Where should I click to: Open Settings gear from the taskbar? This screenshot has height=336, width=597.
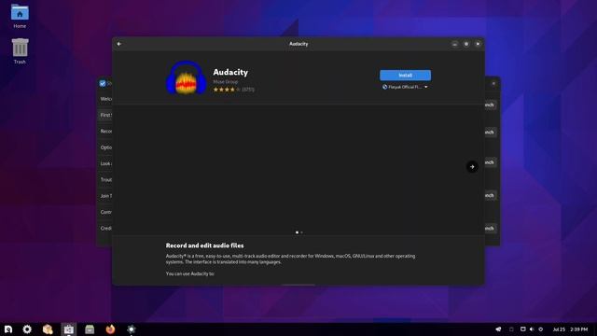pyautogui.click(x=27, y=329)
